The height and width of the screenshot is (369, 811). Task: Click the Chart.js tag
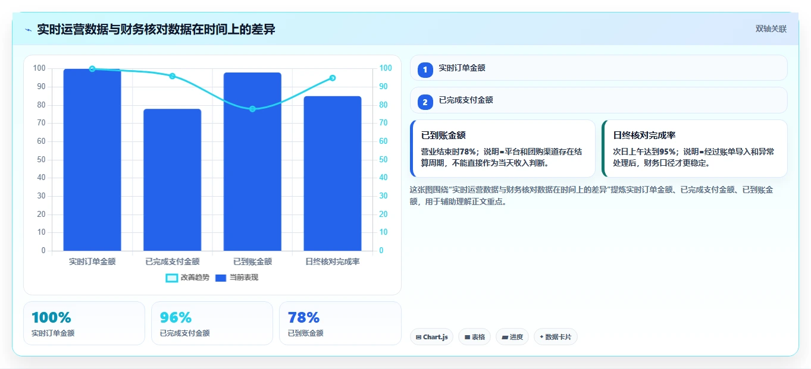[x=431, y=337]
